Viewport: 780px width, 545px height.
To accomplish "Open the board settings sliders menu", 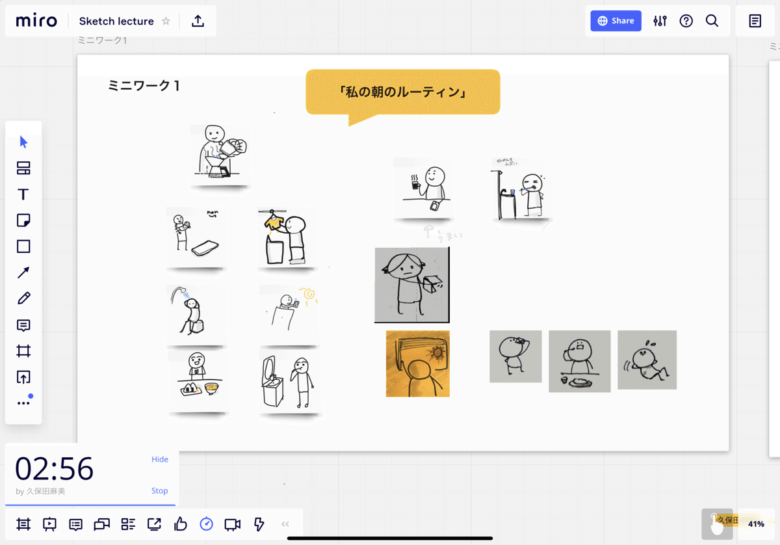I will click(x=660, y=21).
